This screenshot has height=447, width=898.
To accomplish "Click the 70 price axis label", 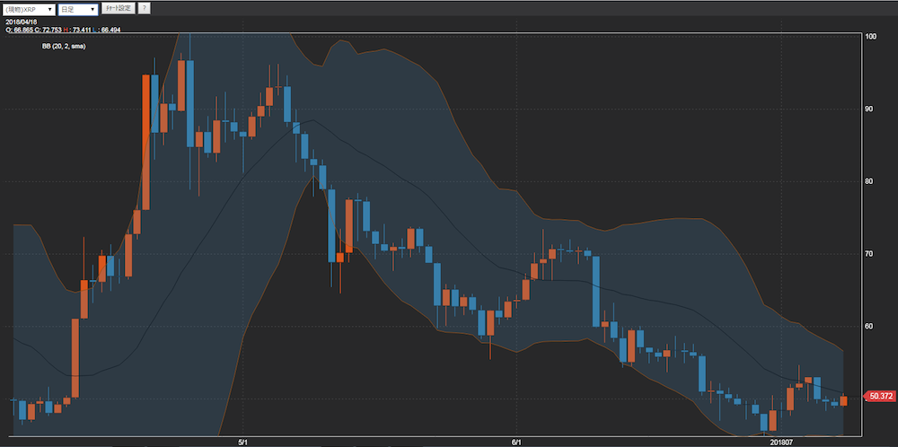I will click(870, 254).
